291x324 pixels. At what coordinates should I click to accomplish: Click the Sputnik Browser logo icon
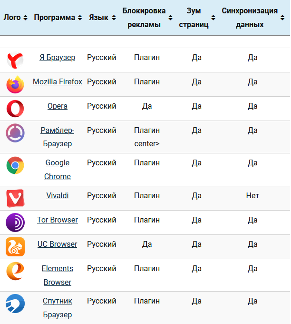15,304
